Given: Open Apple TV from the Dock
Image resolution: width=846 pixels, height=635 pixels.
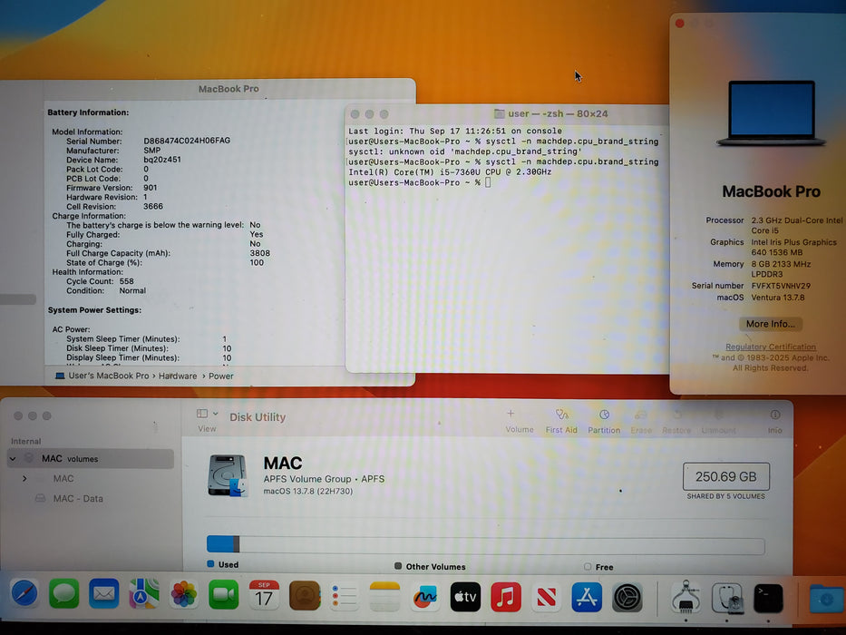Looking at the screenshot, I should click(465, 597).
